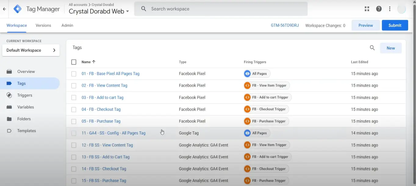
Task: Expand the Default Workspace selector
Action: [31, 50]
